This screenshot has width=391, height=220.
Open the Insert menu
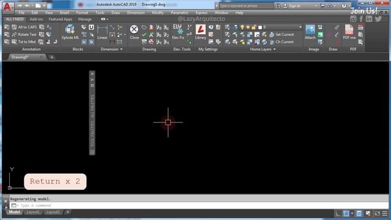64,12
